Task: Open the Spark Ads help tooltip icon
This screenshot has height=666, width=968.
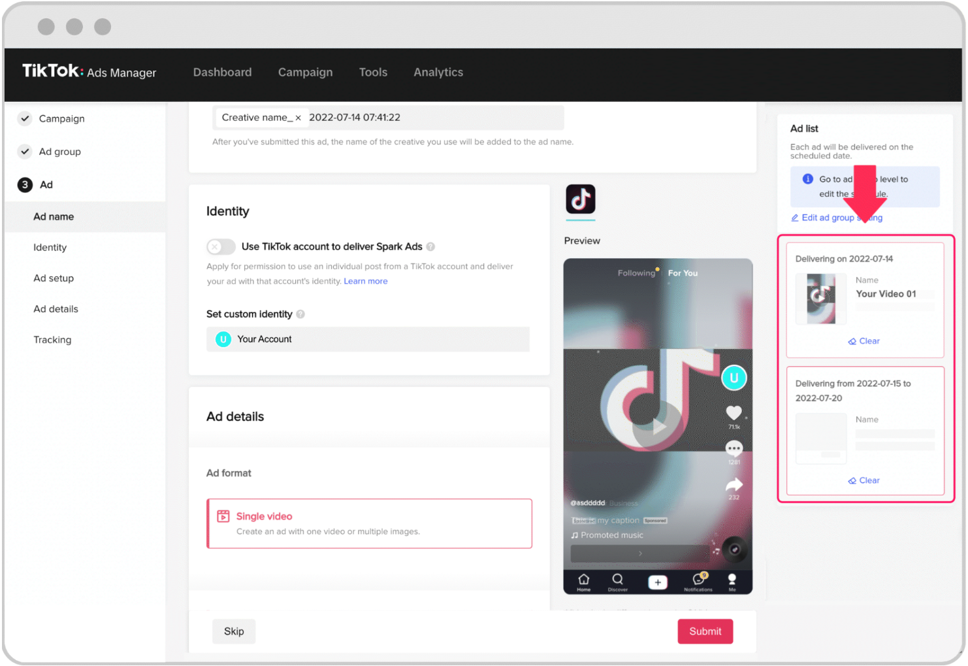Action: click(430, 246)
